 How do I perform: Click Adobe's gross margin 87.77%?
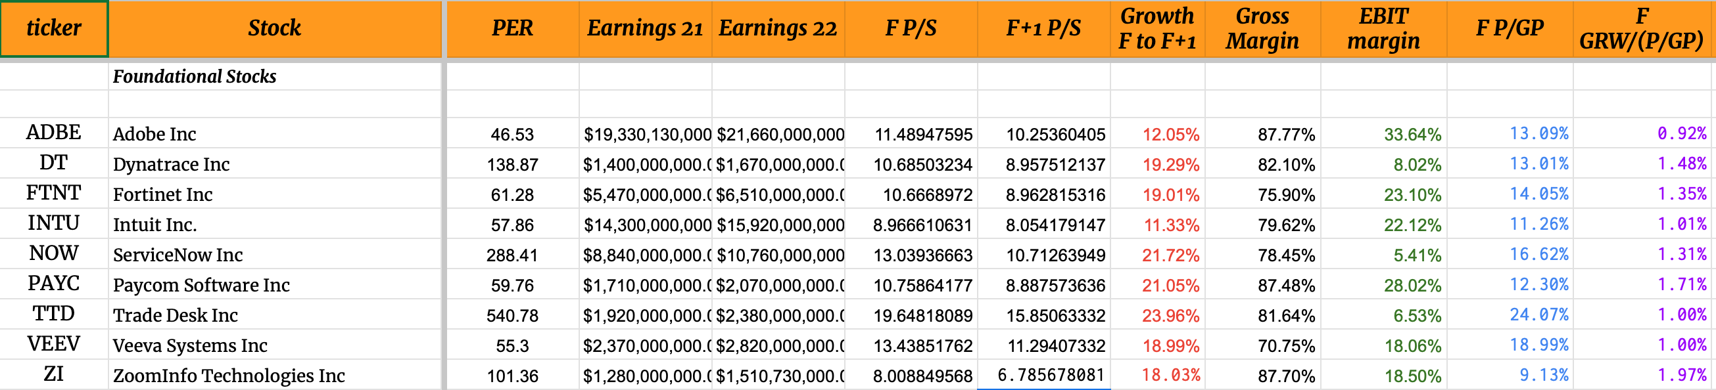click(x=1285, y=135)
